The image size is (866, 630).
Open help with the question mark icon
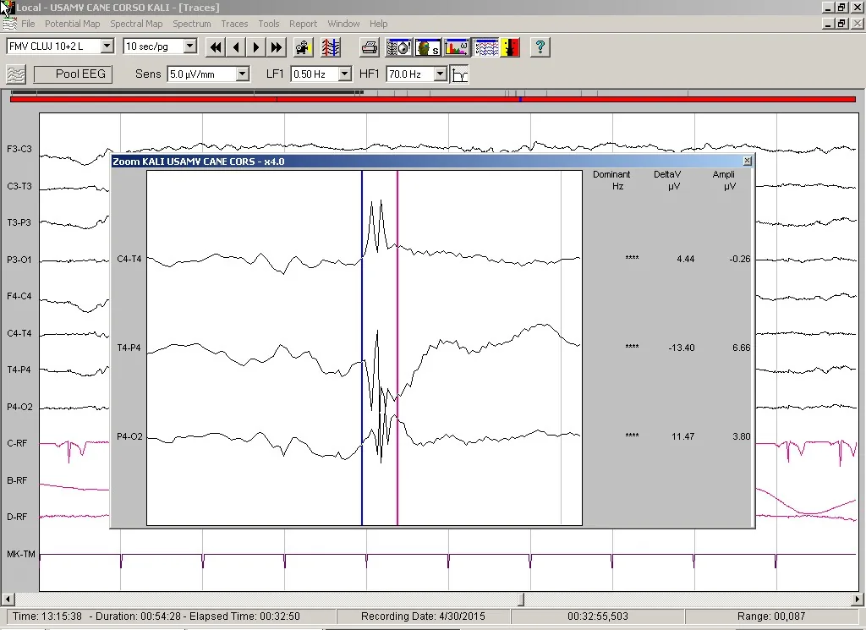[540, 47]
